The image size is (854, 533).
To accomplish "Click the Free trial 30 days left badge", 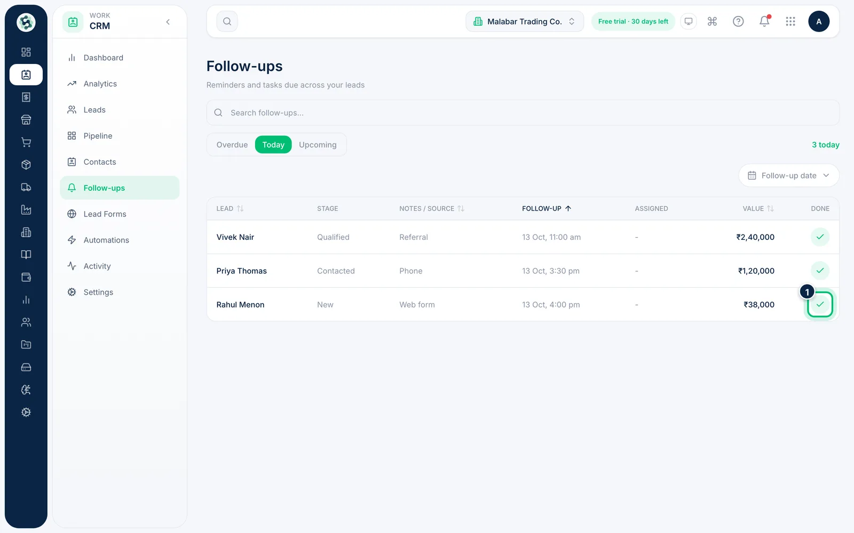I will click(x=633, y=21).
